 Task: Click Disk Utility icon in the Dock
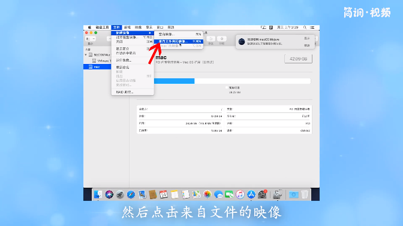pos(278,194)
